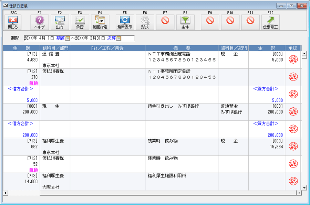The height and width of the screenshot is (205, 310).
Task: Click the first <借方合計> label
Action: pyautogui.click(x=21, y=89)
